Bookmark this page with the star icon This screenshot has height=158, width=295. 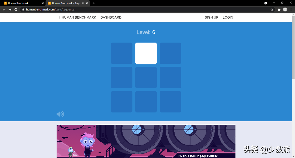pos(272,9)
